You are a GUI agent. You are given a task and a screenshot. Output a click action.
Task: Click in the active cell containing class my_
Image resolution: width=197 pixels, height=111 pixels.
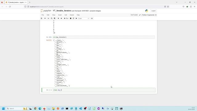click(x=104, y=90)
